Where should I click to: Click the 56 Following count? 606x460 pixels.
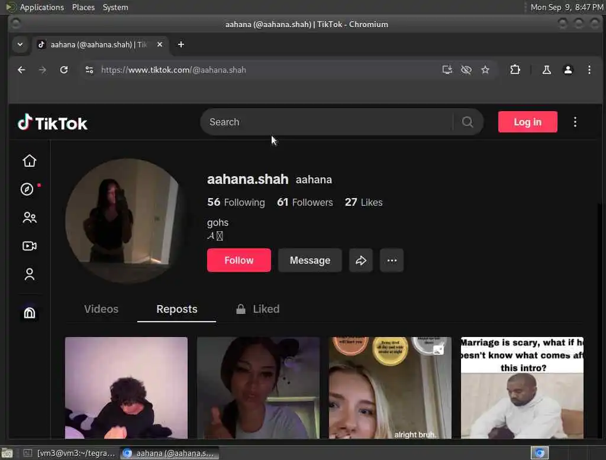point(236,202)
